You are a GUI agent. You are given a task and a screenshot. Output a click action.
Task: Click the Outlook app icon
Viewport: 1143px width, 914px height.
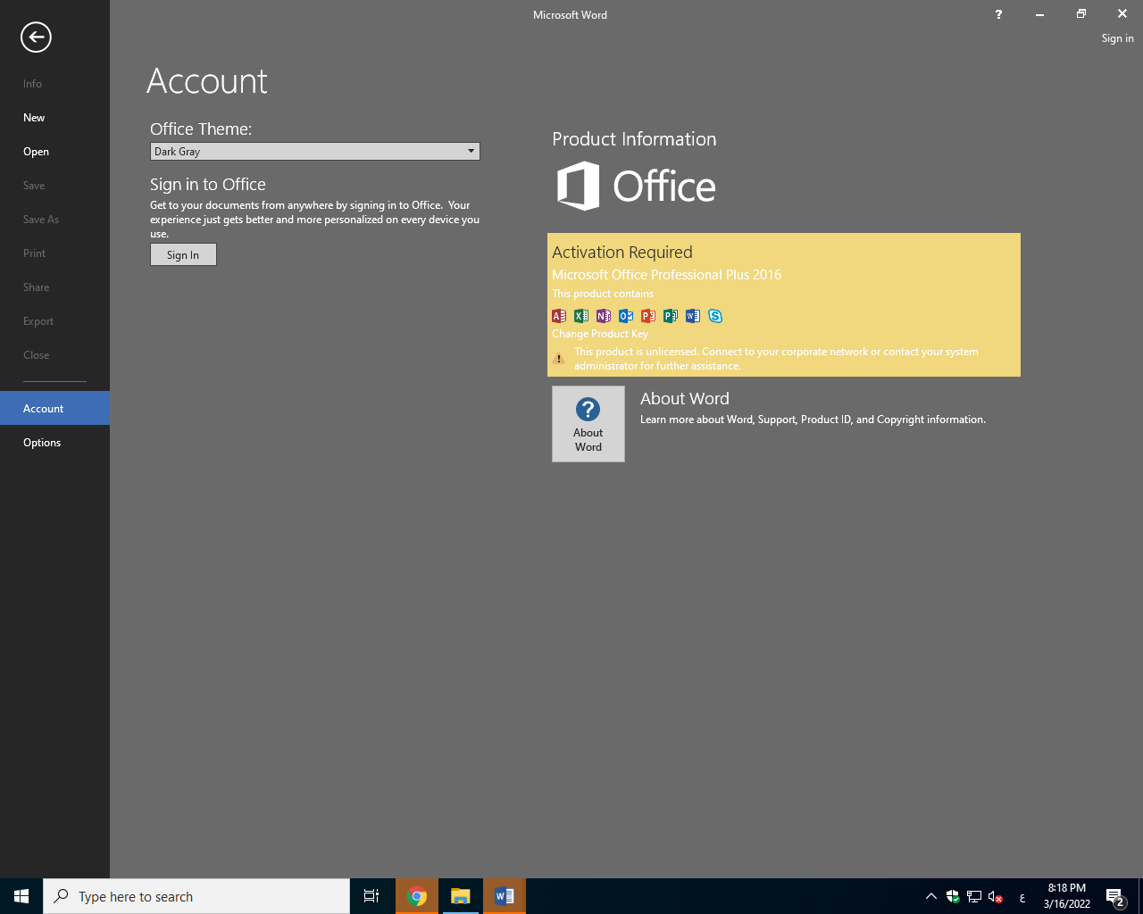pyautogui.click(x=626, y=316)
